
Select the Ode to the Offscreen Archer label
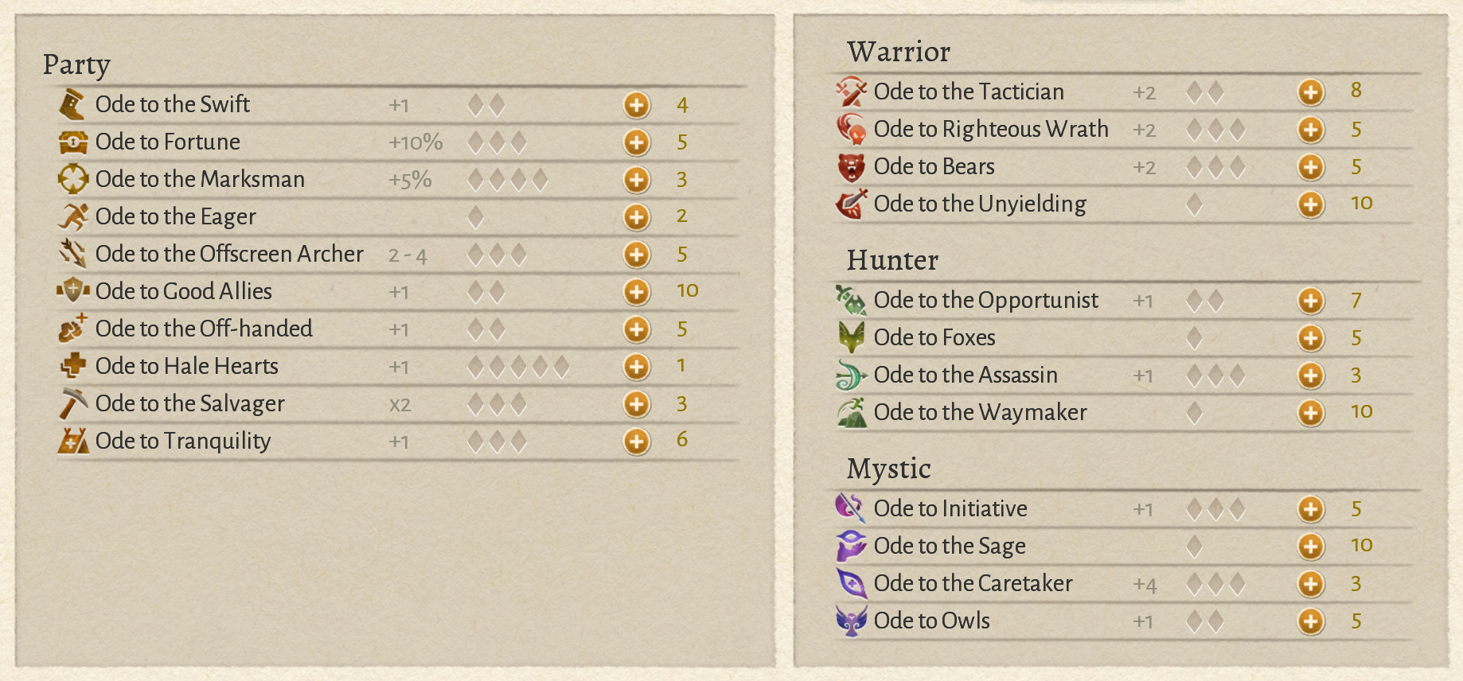(x=229, y=254)
